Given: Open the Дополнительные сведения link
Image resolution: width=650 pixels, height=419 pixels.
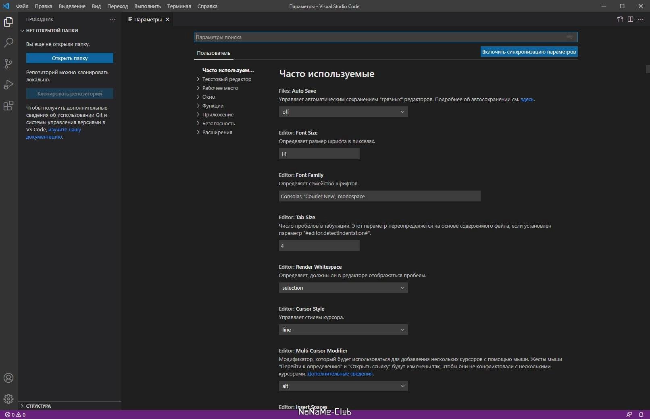Looking at the screenshot, I should pyautogui.click(x=340, y=374).
